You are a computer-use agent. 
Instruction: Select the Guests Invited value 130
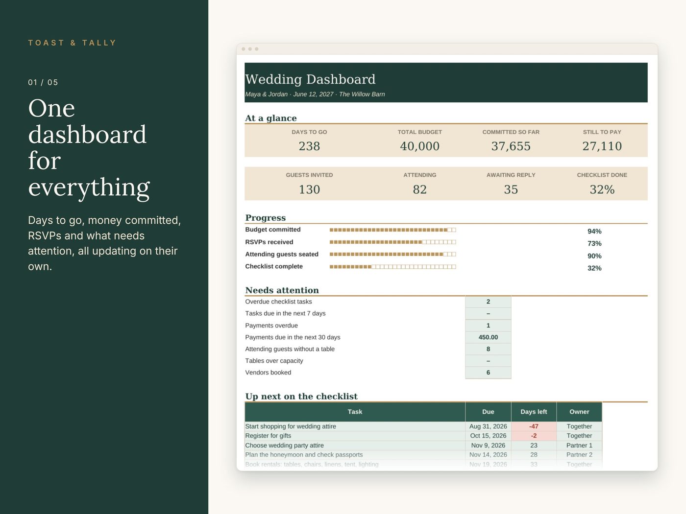tap(309, 189)
